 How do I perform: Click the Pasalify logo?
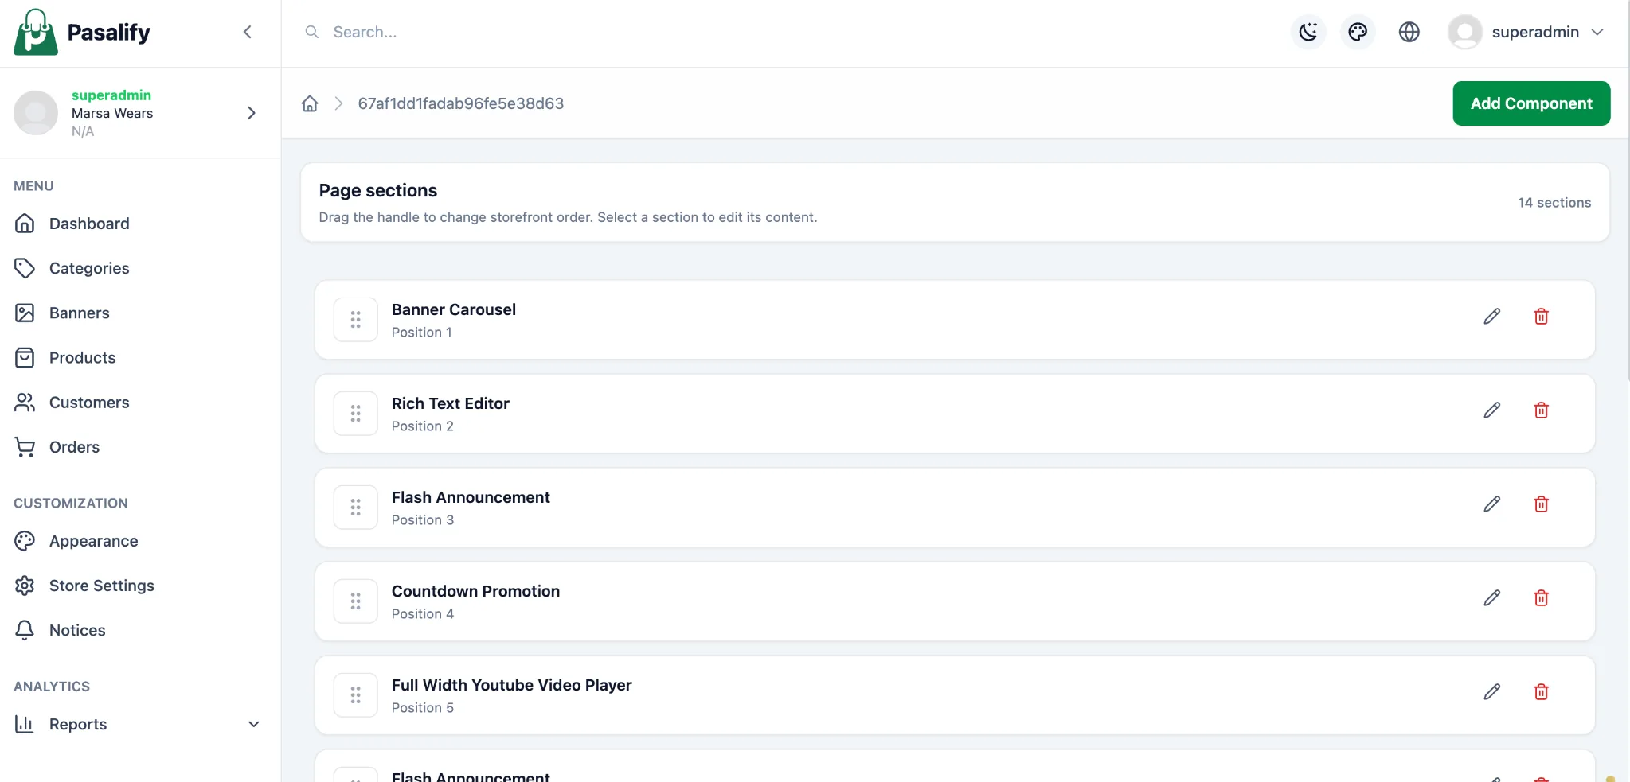(82, 32)
